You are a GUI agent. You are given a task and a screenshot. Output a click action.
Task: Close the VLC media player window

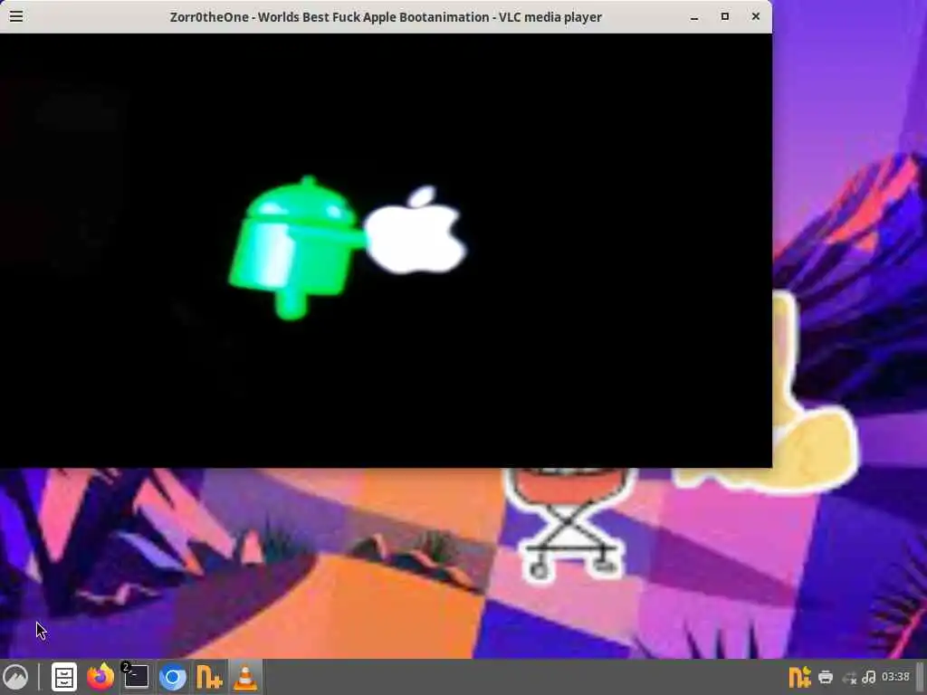click(x=756, y=16)
